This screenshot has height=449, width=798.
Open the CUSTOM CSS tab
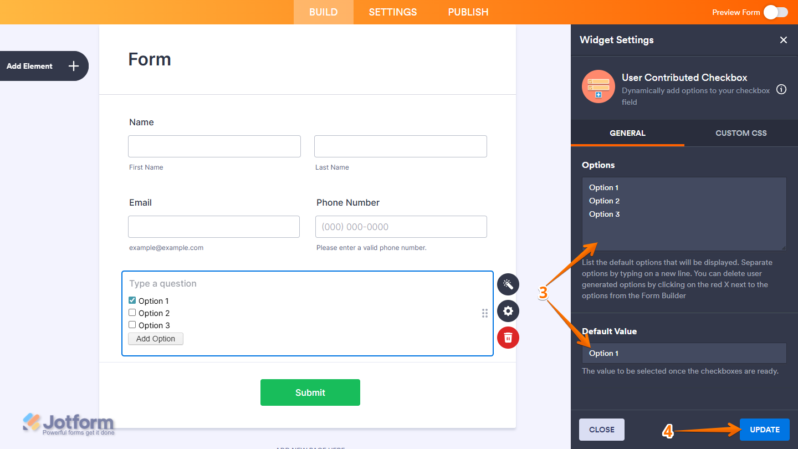741,133
